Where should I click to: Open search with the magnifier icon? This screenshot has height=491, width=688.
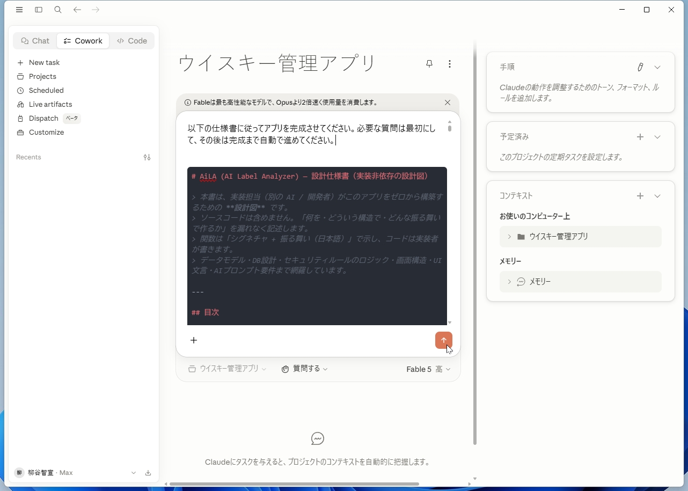tap(58, 10)
